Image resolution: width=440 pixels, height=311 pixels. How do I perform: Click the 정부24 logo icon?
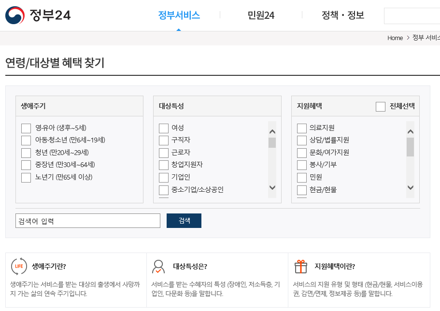(14, 15)
